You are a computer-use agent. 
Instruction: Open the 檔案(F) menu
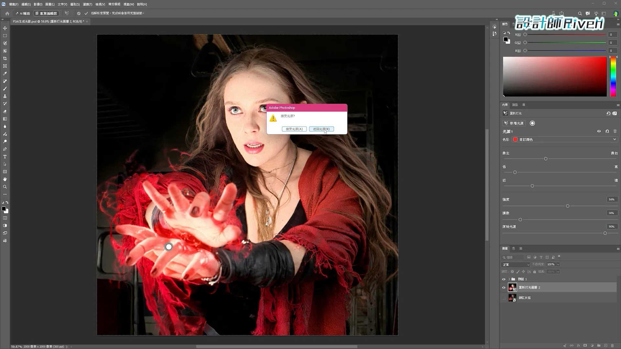point(14,4)
